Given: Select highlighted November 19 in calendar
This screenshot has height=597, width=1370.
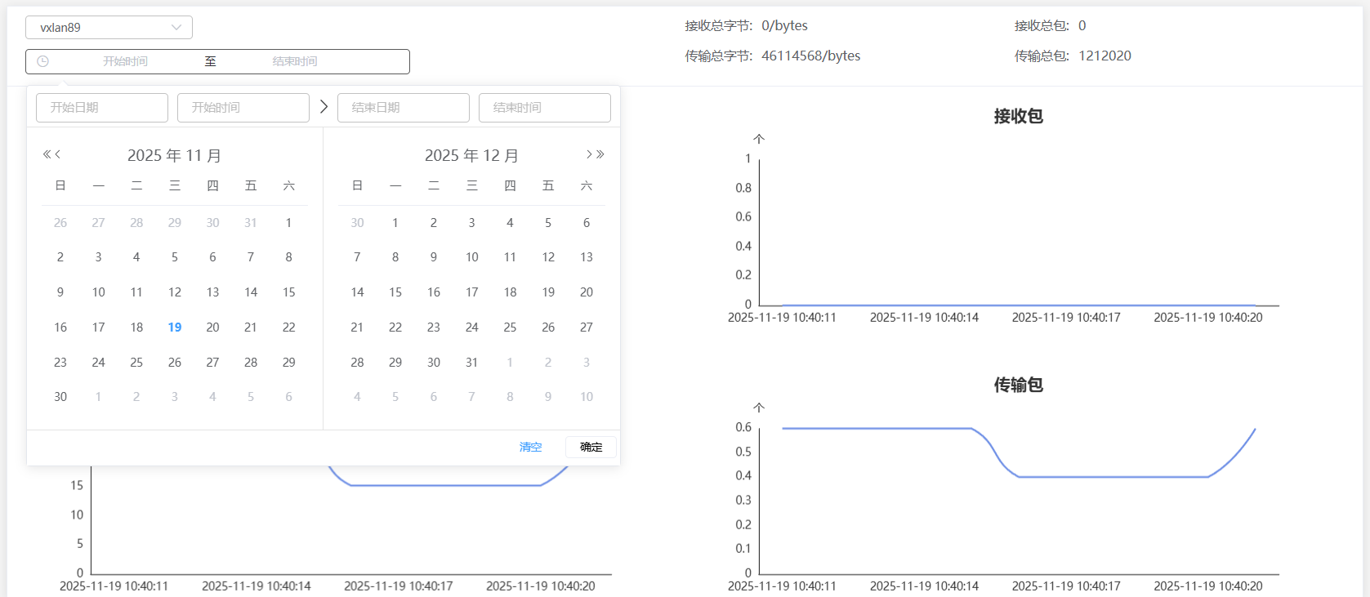Looking at the screenshot, I should coord(175,327).
